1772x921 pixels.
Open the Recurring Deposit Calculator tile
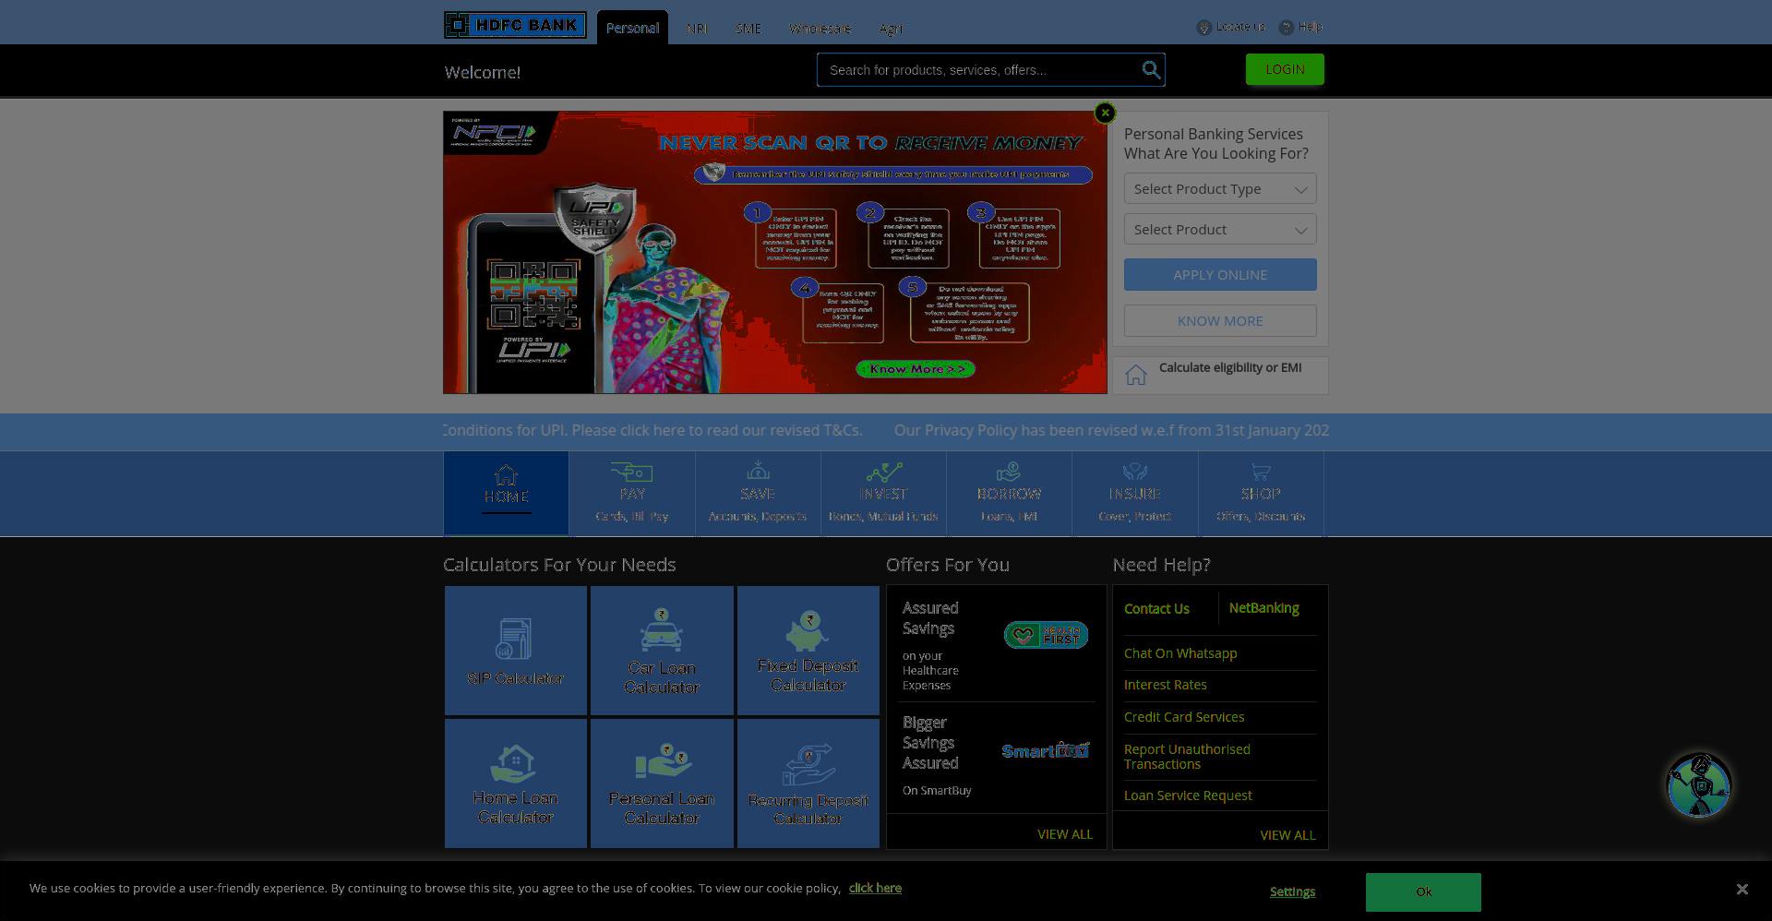pyautogui.click(x=808, y=783)
